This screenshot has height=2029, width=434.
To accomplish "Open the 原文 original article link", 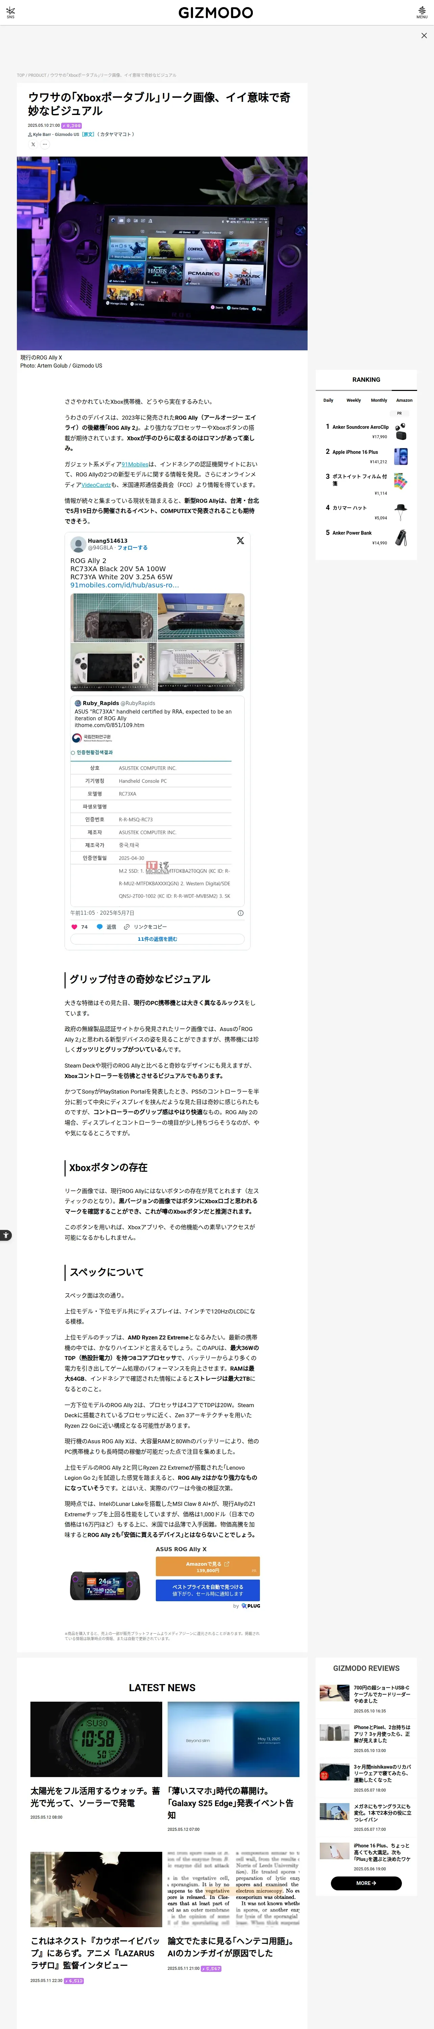I will point(88,134).
